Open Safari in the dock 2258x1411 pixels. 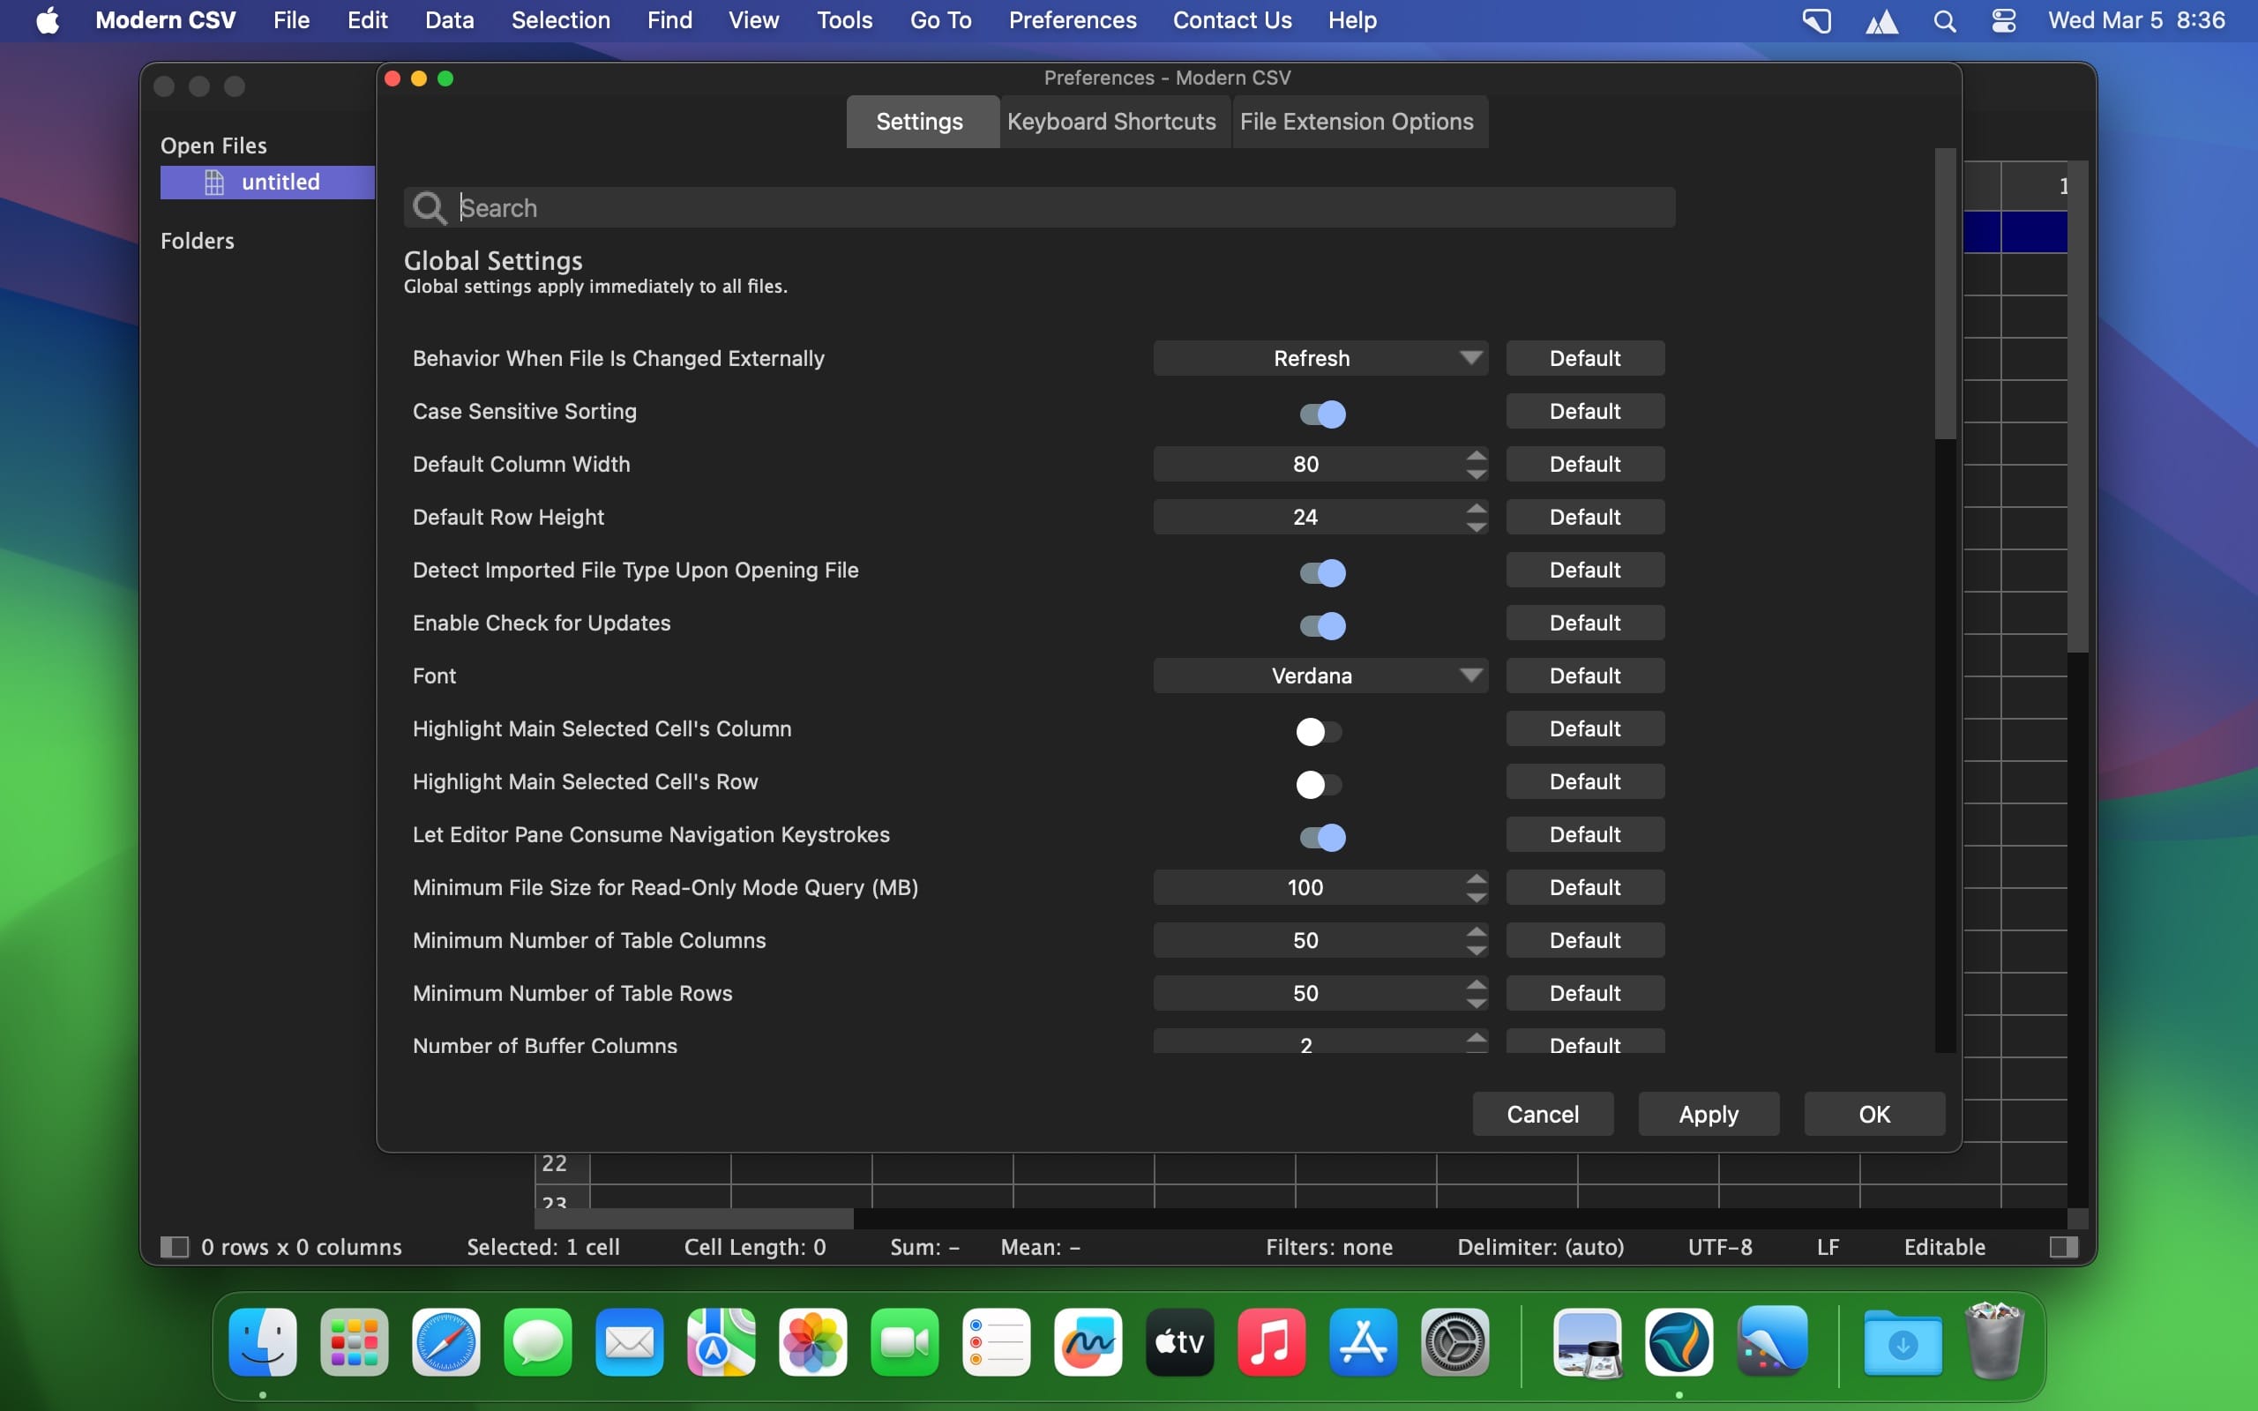446,1342
